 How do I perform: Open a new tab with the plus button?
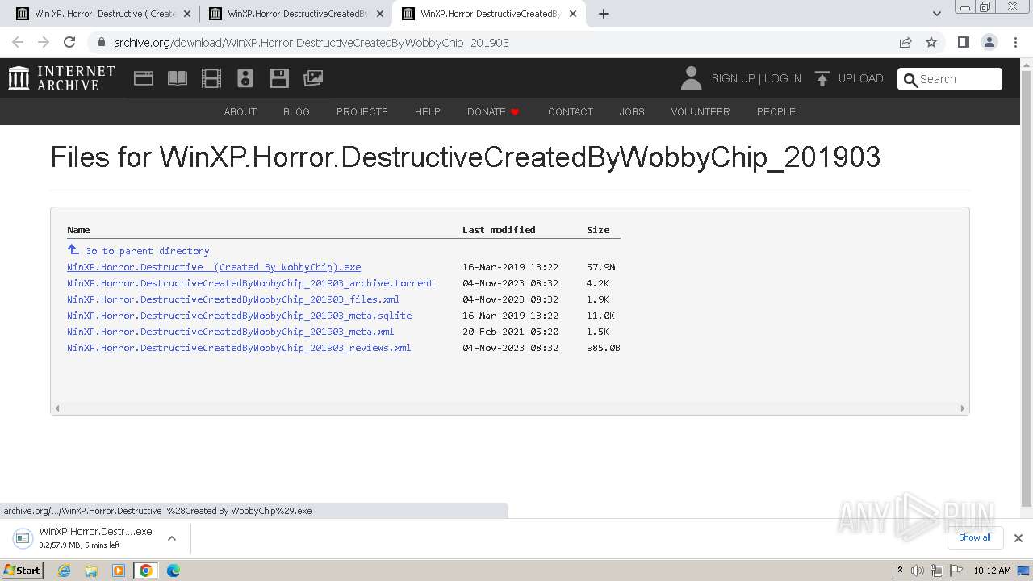coord(604,14)
